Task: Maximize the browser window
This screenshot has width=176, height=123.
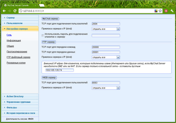Action: click(165, 2)
